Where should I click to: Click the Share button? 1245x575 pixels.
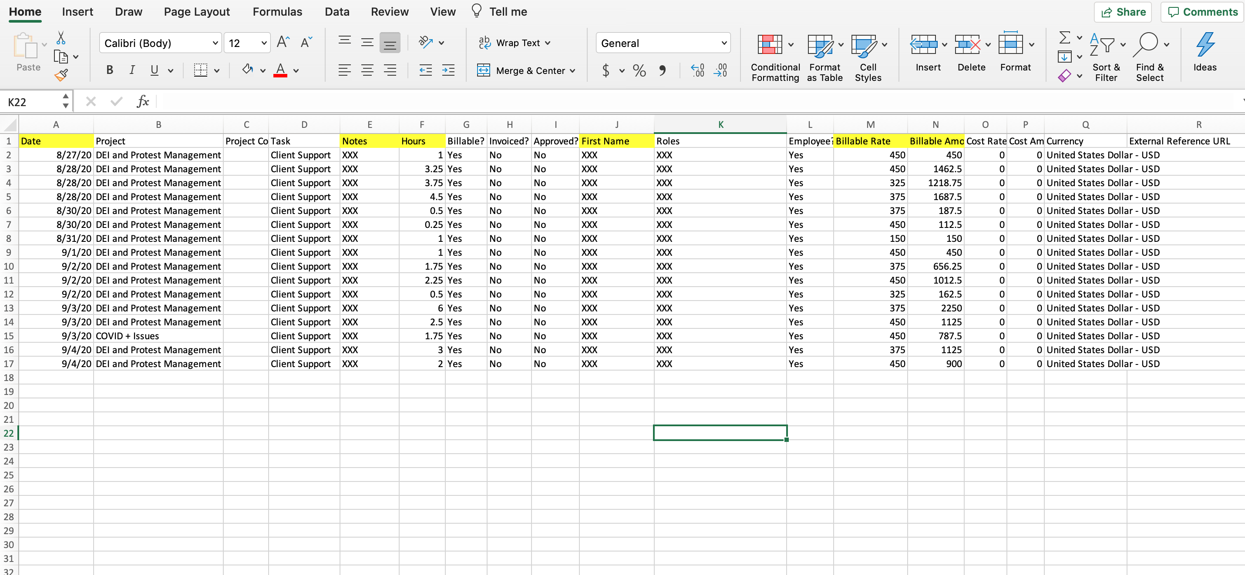pos(1123,12)
